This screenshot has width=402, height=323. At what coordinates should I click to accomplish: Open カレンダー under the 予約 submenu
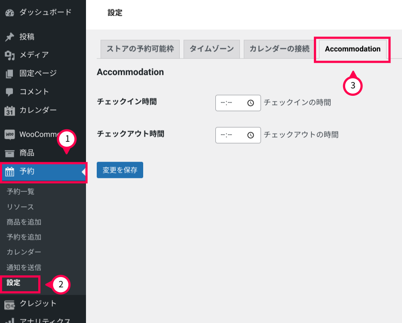tap(24, 252)
